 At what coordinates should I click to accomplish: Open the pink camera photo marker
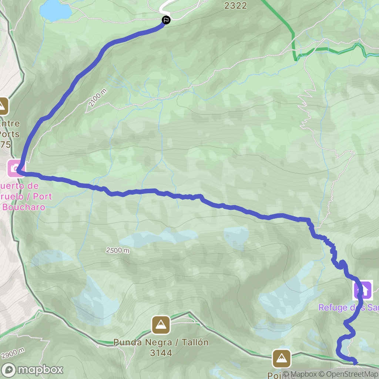[16, 168]
